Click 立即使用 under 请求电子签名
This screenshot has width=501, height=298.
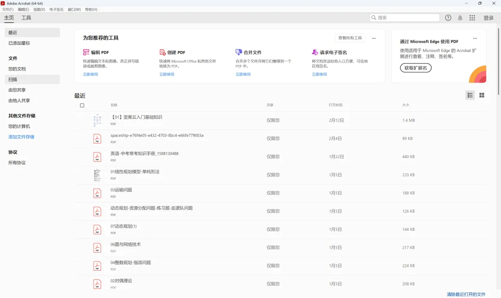coord(320,74)
